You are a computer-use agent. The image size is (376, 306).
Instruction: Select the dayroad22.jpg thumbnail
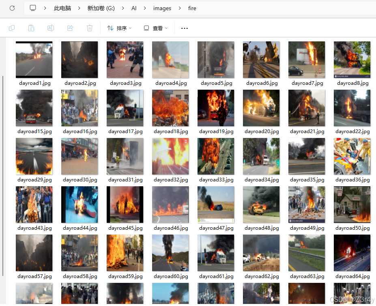[x=352, y=108]
